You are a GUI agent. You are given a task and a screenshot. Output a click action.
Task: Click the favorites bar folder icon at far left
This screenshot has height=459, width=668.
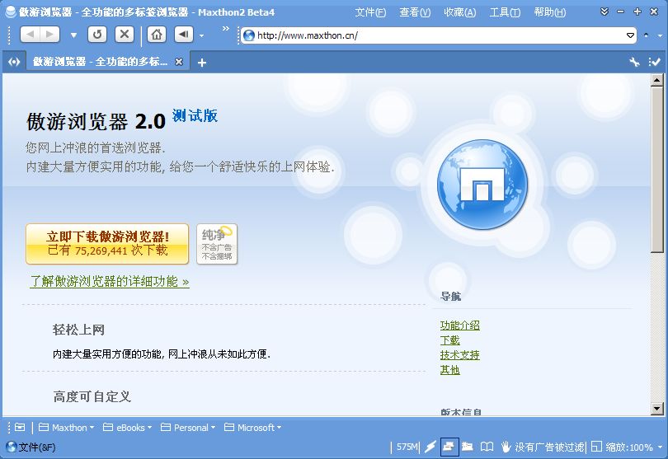tap(20, 427)
